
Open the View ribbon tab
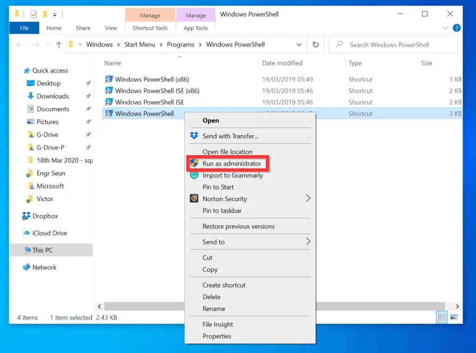point(111,28)
